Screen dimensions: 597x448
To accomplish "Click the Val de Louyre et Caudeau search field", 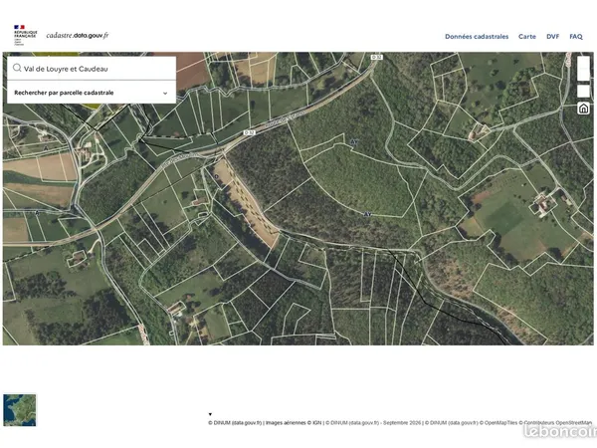I will 92,69.
